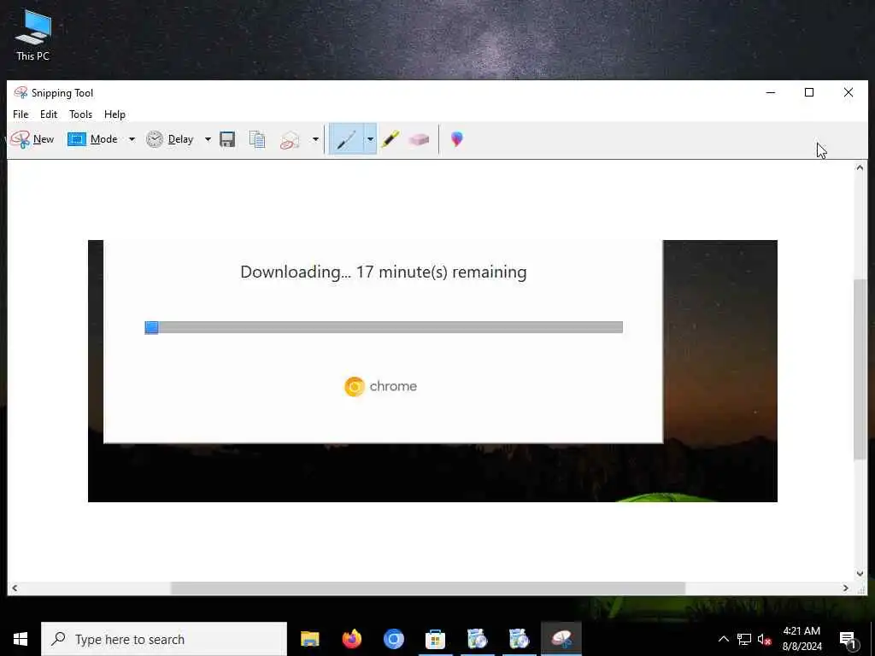Viewport: 875px width, 656px height.
Task: Close the Snipping Tool window
Action: 849,92
